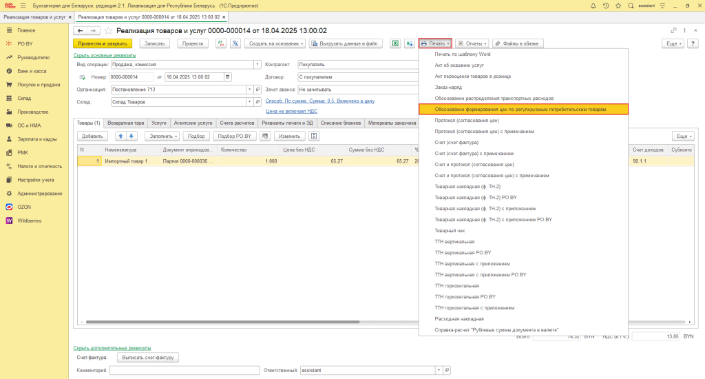Open Отчеты dropdown button
This screenshot has height=379, width=705.
coord(472,43)
